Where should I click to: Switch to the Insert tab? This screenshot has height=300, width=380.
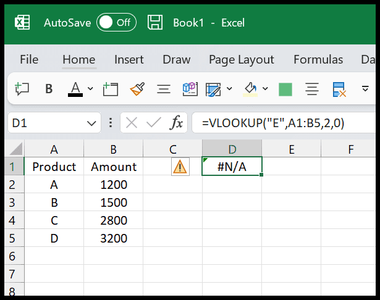(129, 59)
